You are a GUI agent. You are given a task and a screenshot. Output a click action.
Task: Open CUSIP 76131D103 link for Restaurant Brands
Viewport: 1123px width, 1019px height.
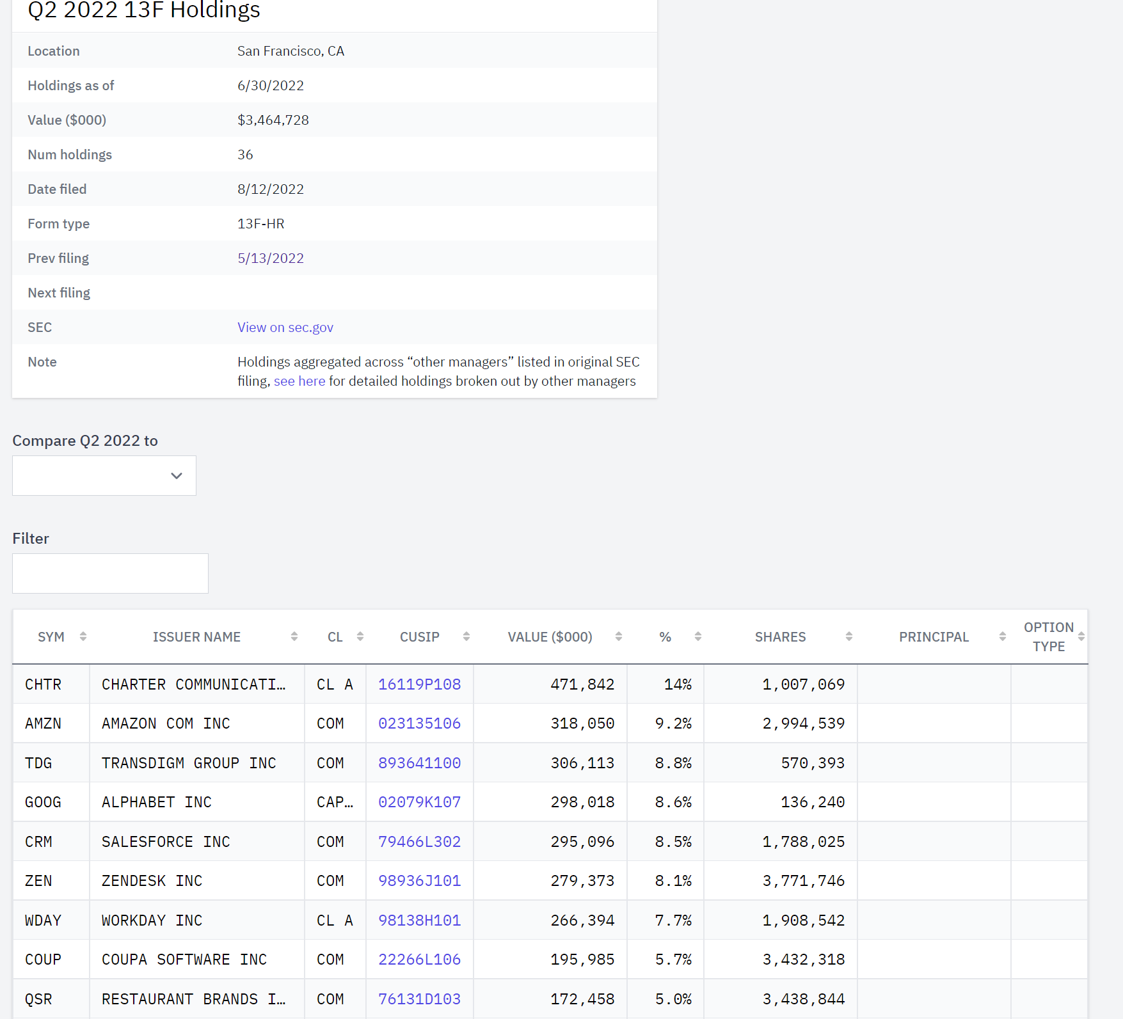coord(420,999)
